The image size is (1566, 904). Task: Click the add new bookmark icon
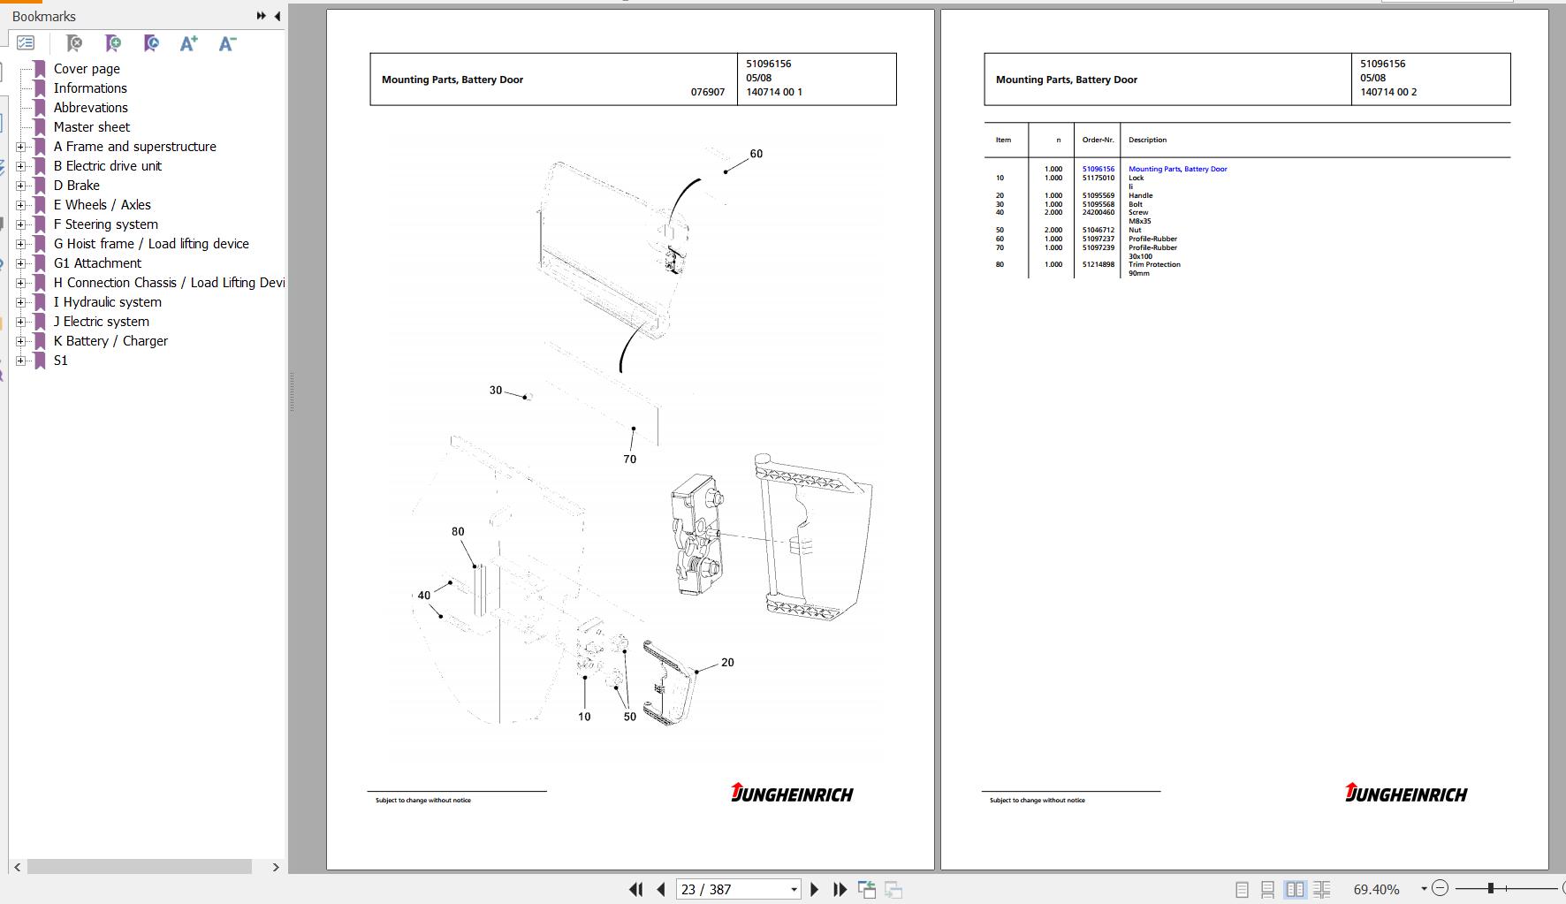(x=113, y=43)
